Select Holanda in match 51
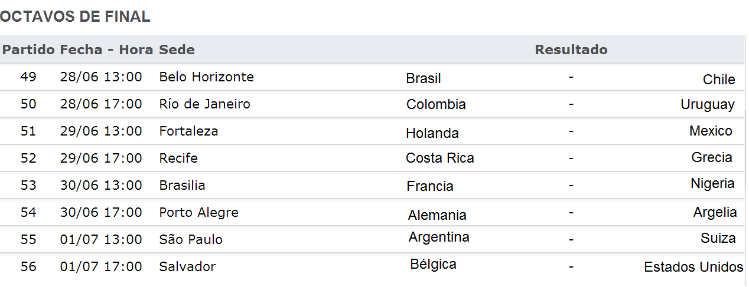 (432, 133)
